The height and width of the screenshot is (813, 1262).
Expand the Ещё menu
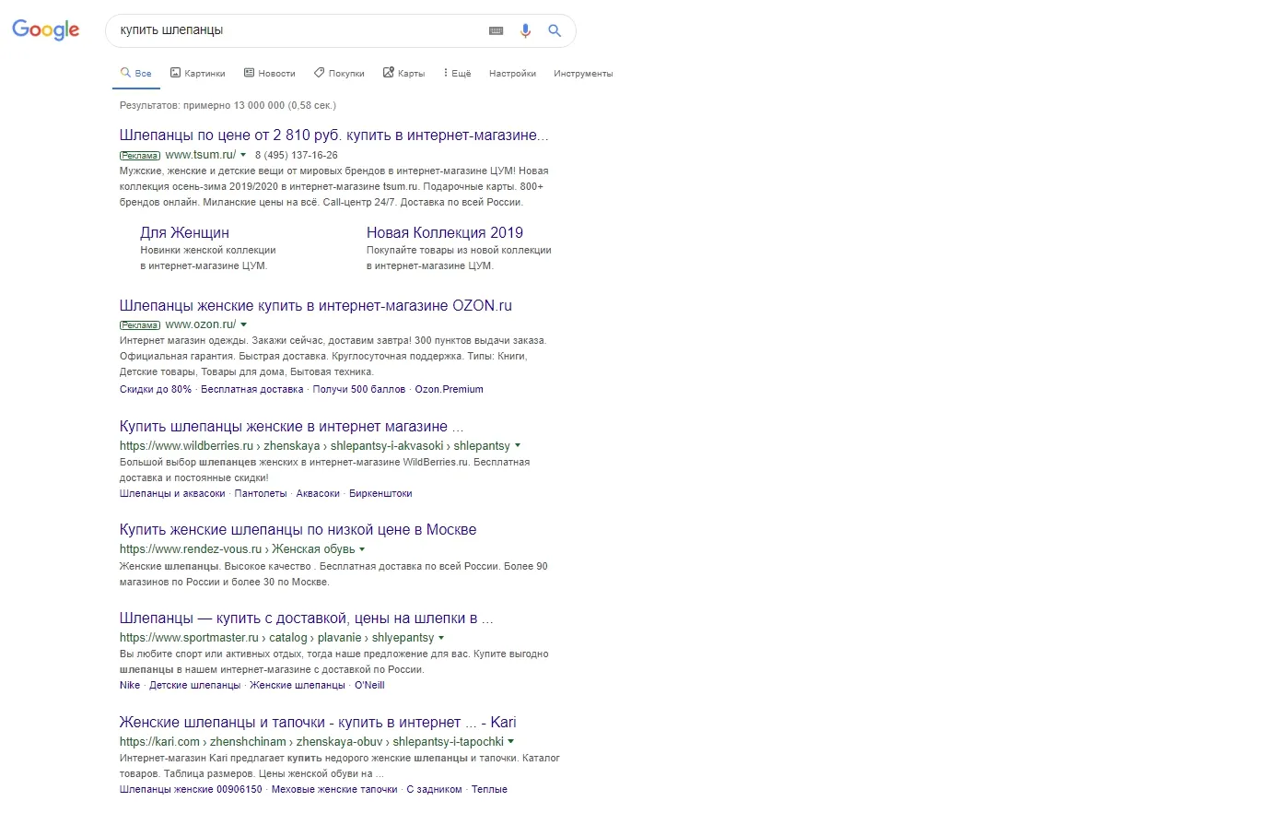click(457, 73)
